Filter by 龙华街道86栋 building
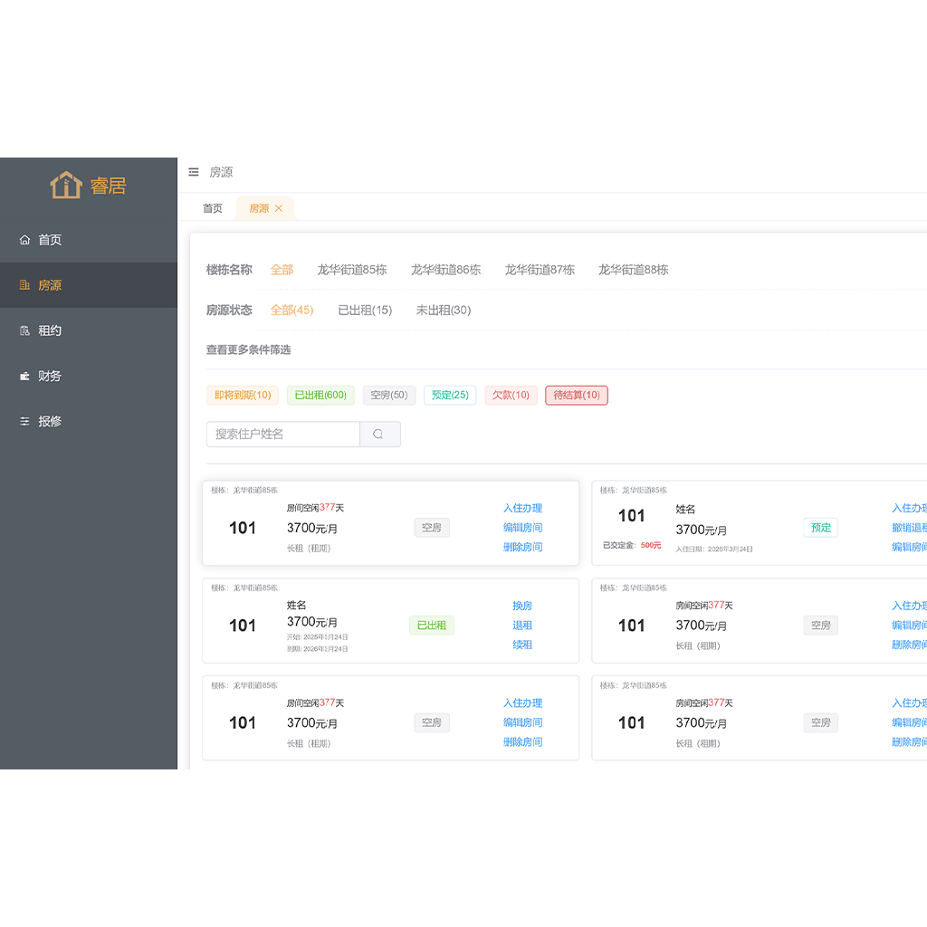The image size is (927, 927). (x=445, y=270)
